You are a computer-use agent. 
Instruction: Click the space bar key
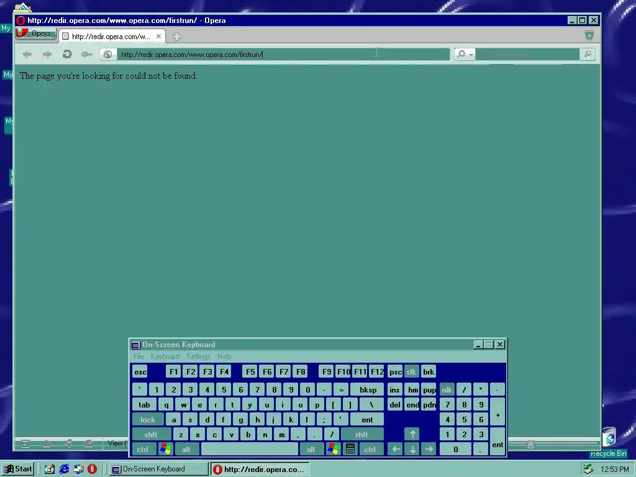(x=250, y=450)
